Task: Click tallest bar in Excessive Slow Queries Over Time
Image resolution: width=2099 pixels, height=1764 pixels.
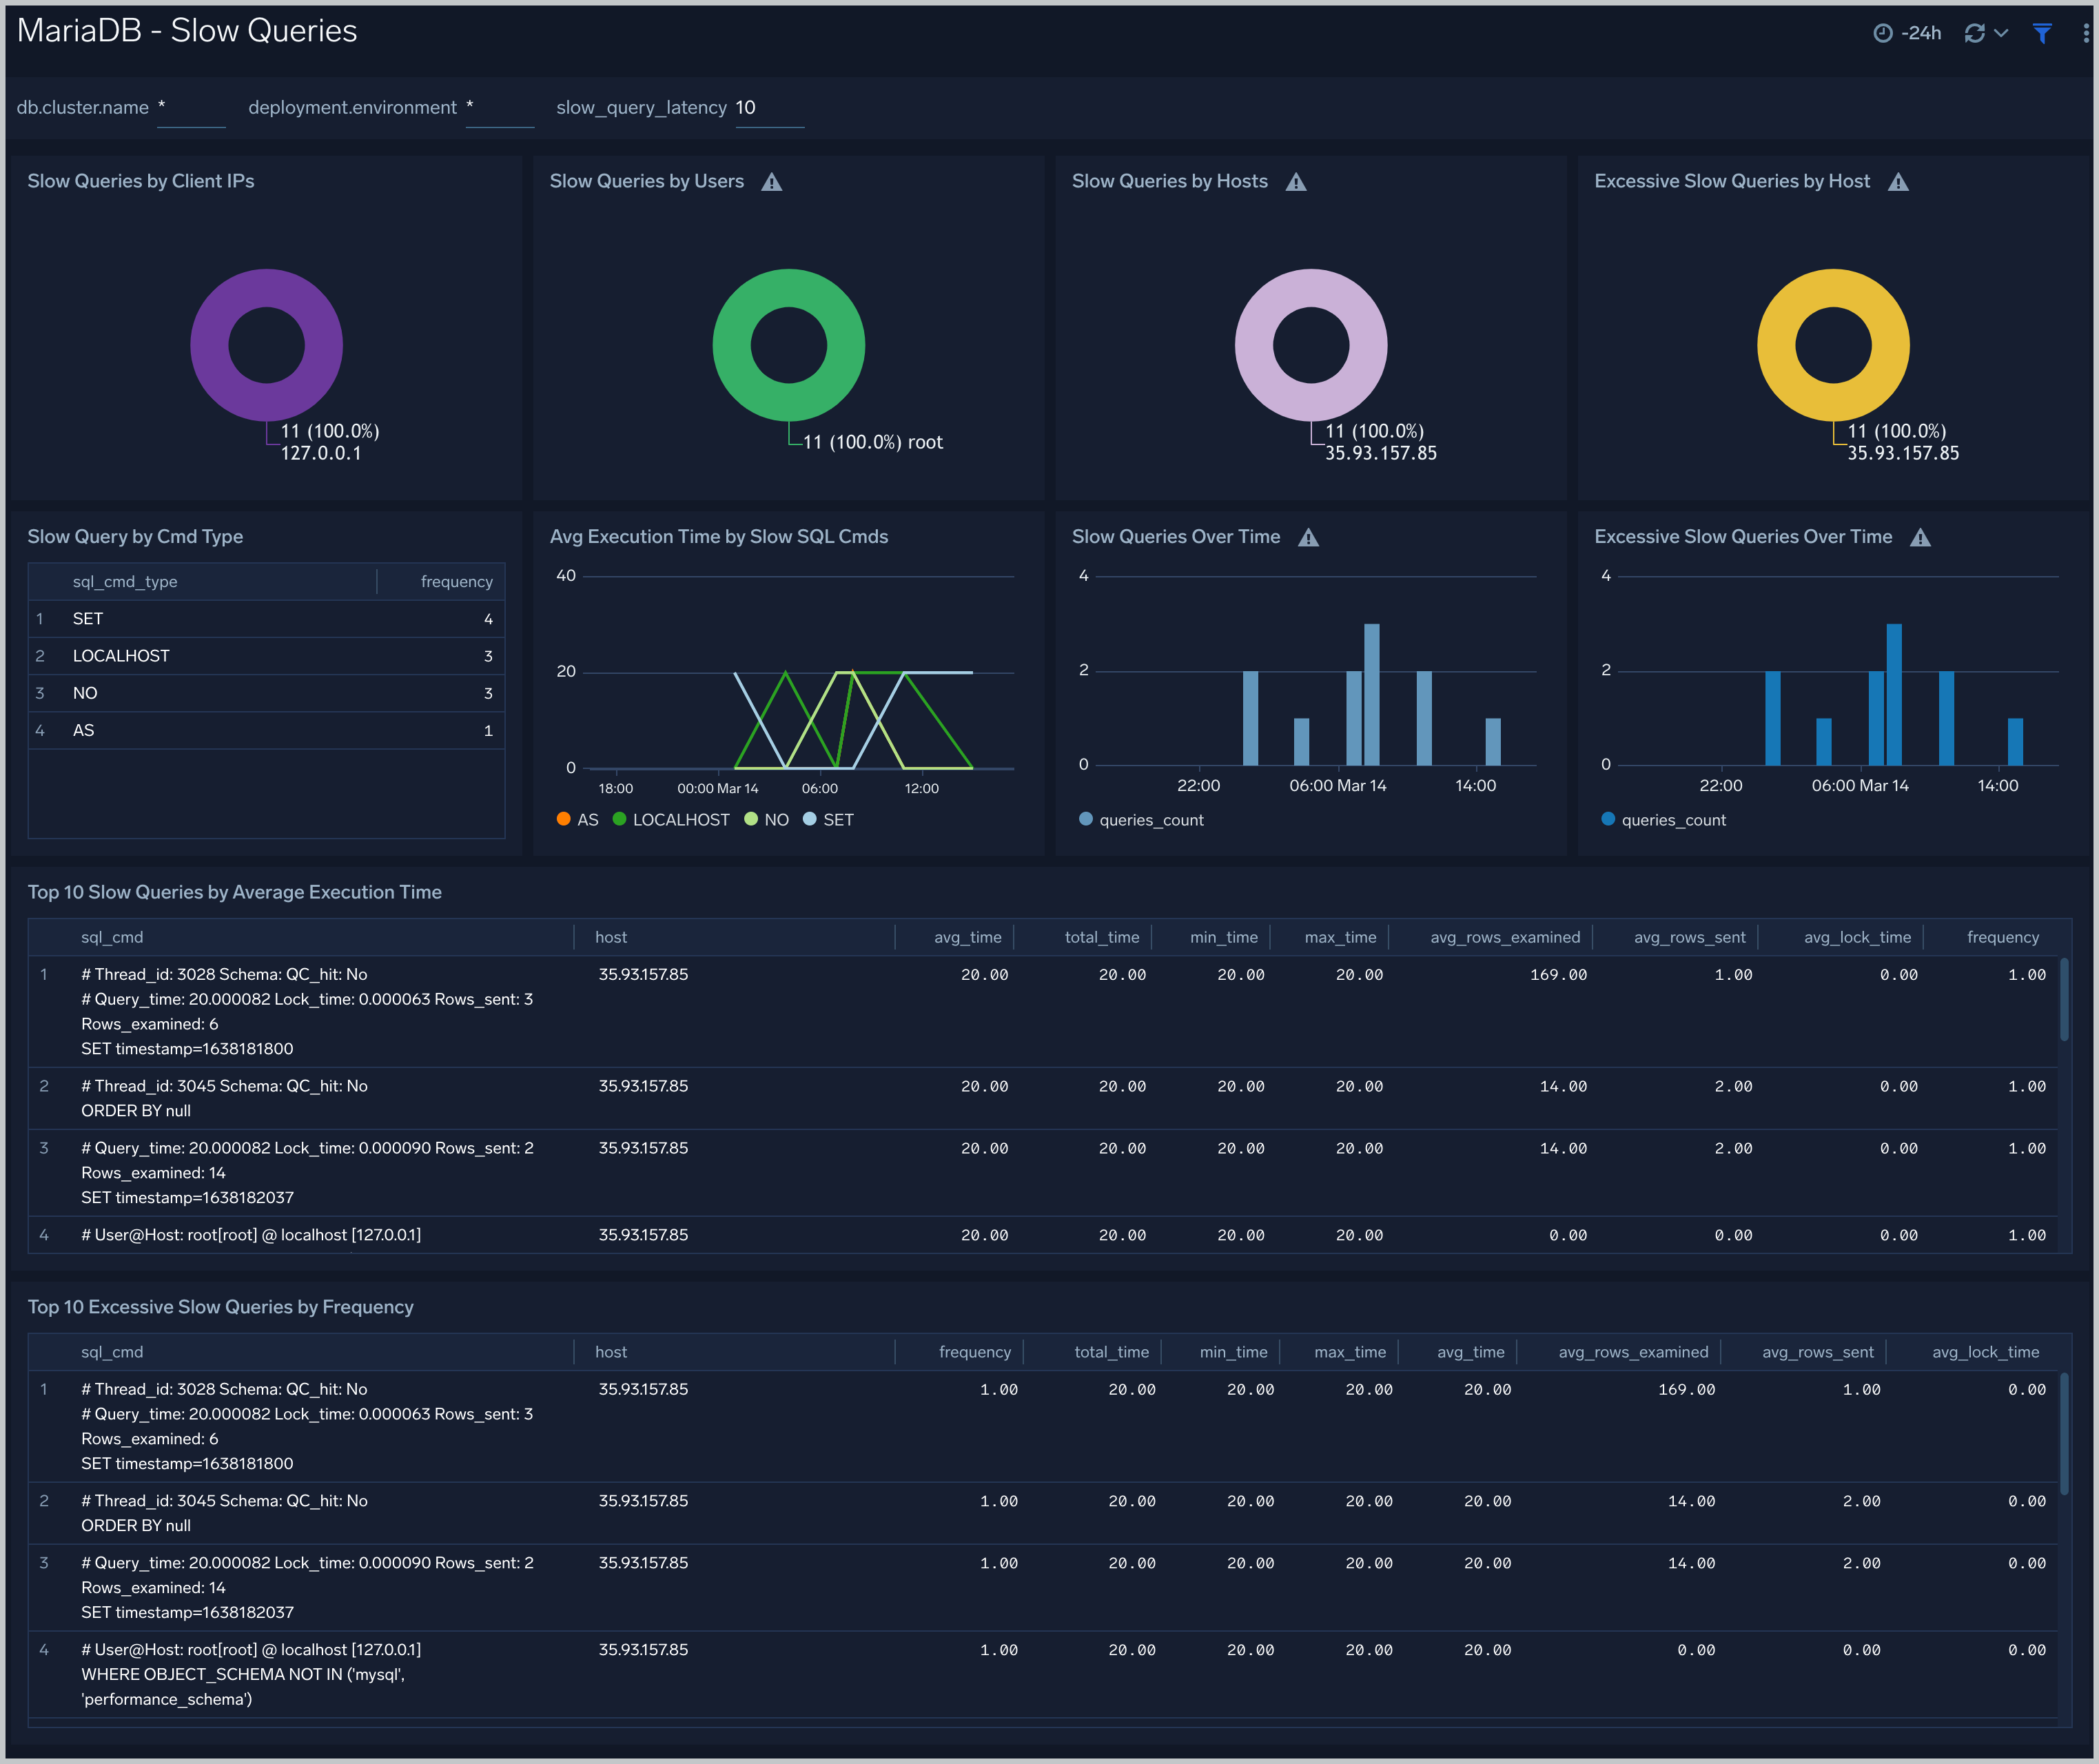Action: pyautogui.click(x=1893, y=695)
